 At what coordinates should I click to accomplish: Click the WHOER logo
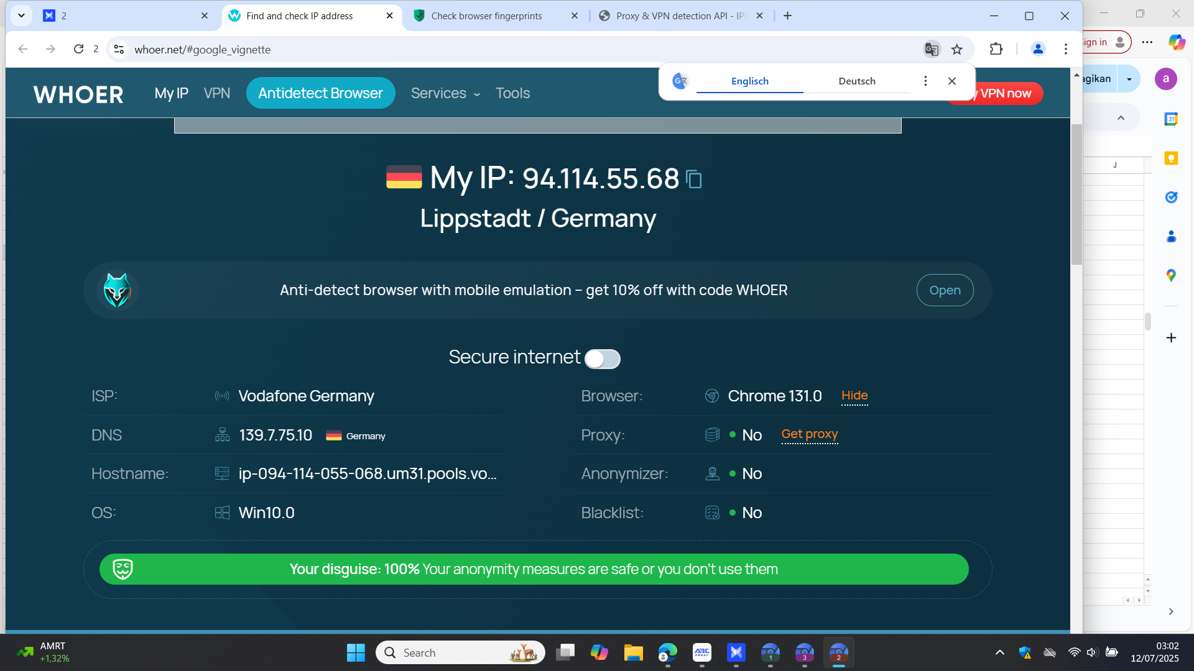click(78, 94)
